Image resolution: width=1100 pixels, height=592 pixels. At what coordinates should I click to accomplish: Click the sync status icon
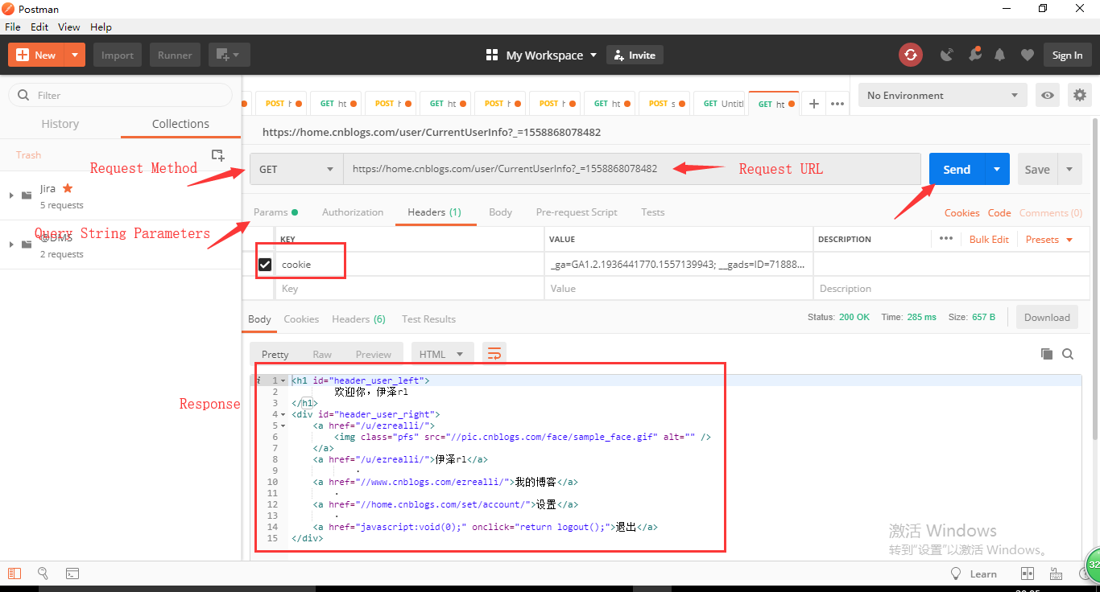pos(911,55)
